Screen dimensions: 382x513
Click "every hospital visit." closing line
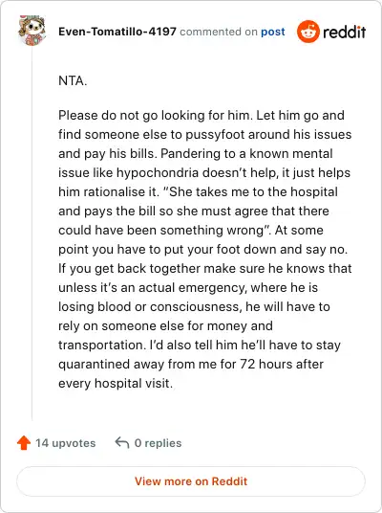tap(116, 384)
